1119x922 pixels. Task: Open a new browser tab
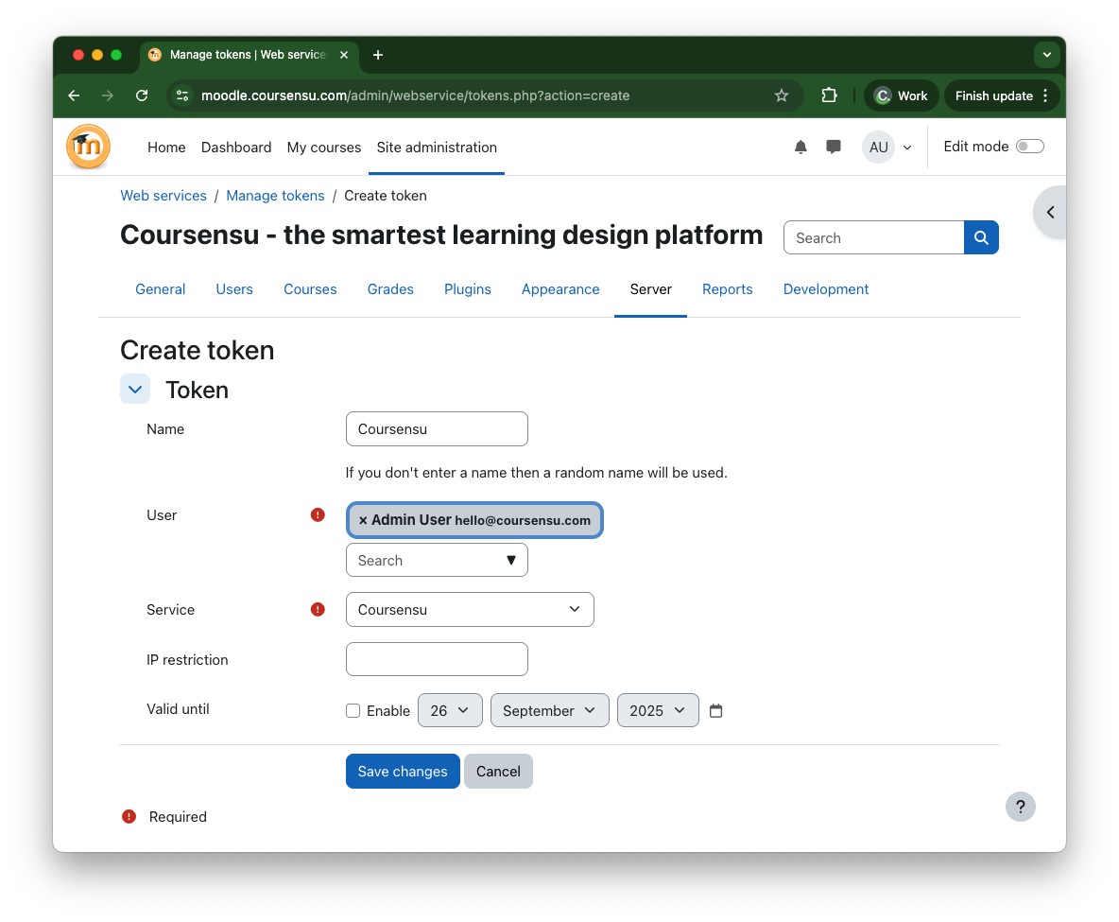tap(377, 55)
